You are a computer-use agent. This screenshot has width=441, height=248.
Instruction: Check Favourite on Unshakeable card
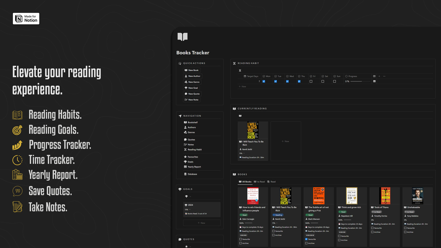pos(405,228)
